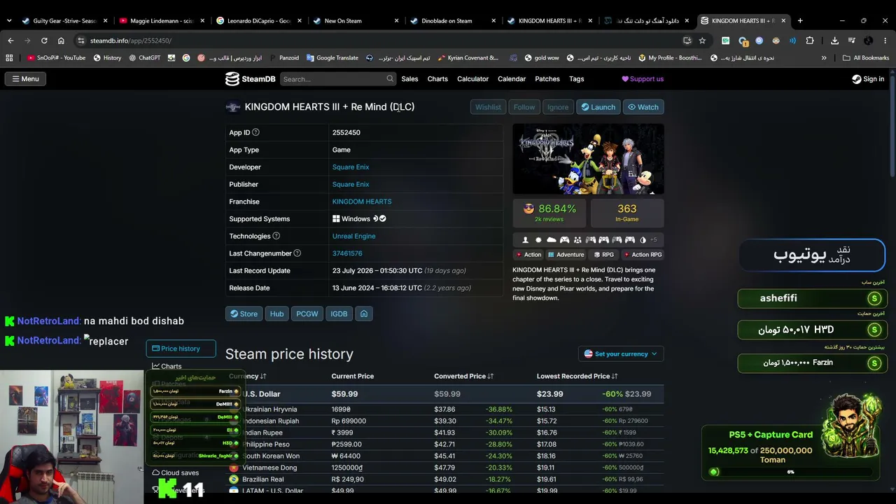
Task: Sort by Currency column header
Action: coord(247,377)
